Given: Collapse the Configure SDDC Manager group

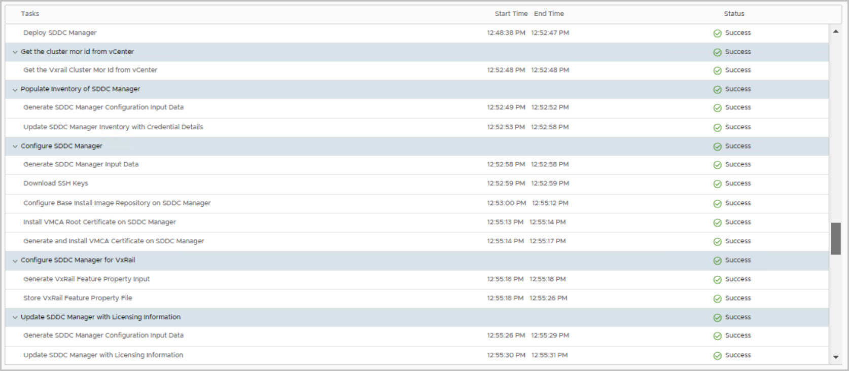Looking at the screenshot, I should (x=15, y=146).
